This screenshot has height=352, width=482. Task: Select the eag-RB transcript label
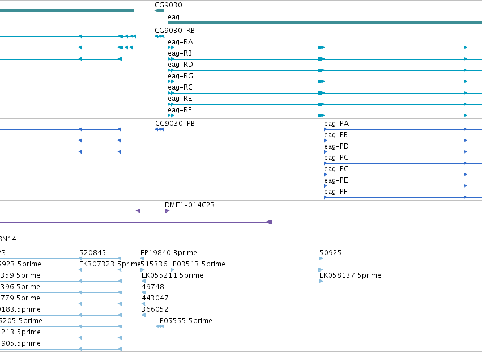(180, 53)
